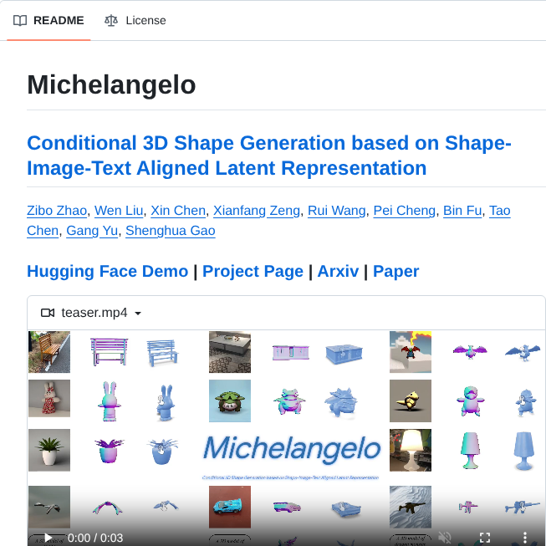The image size is (546, 546).
Task: Open the License tab
Action: pyautogui.click(x=135, y=21)
